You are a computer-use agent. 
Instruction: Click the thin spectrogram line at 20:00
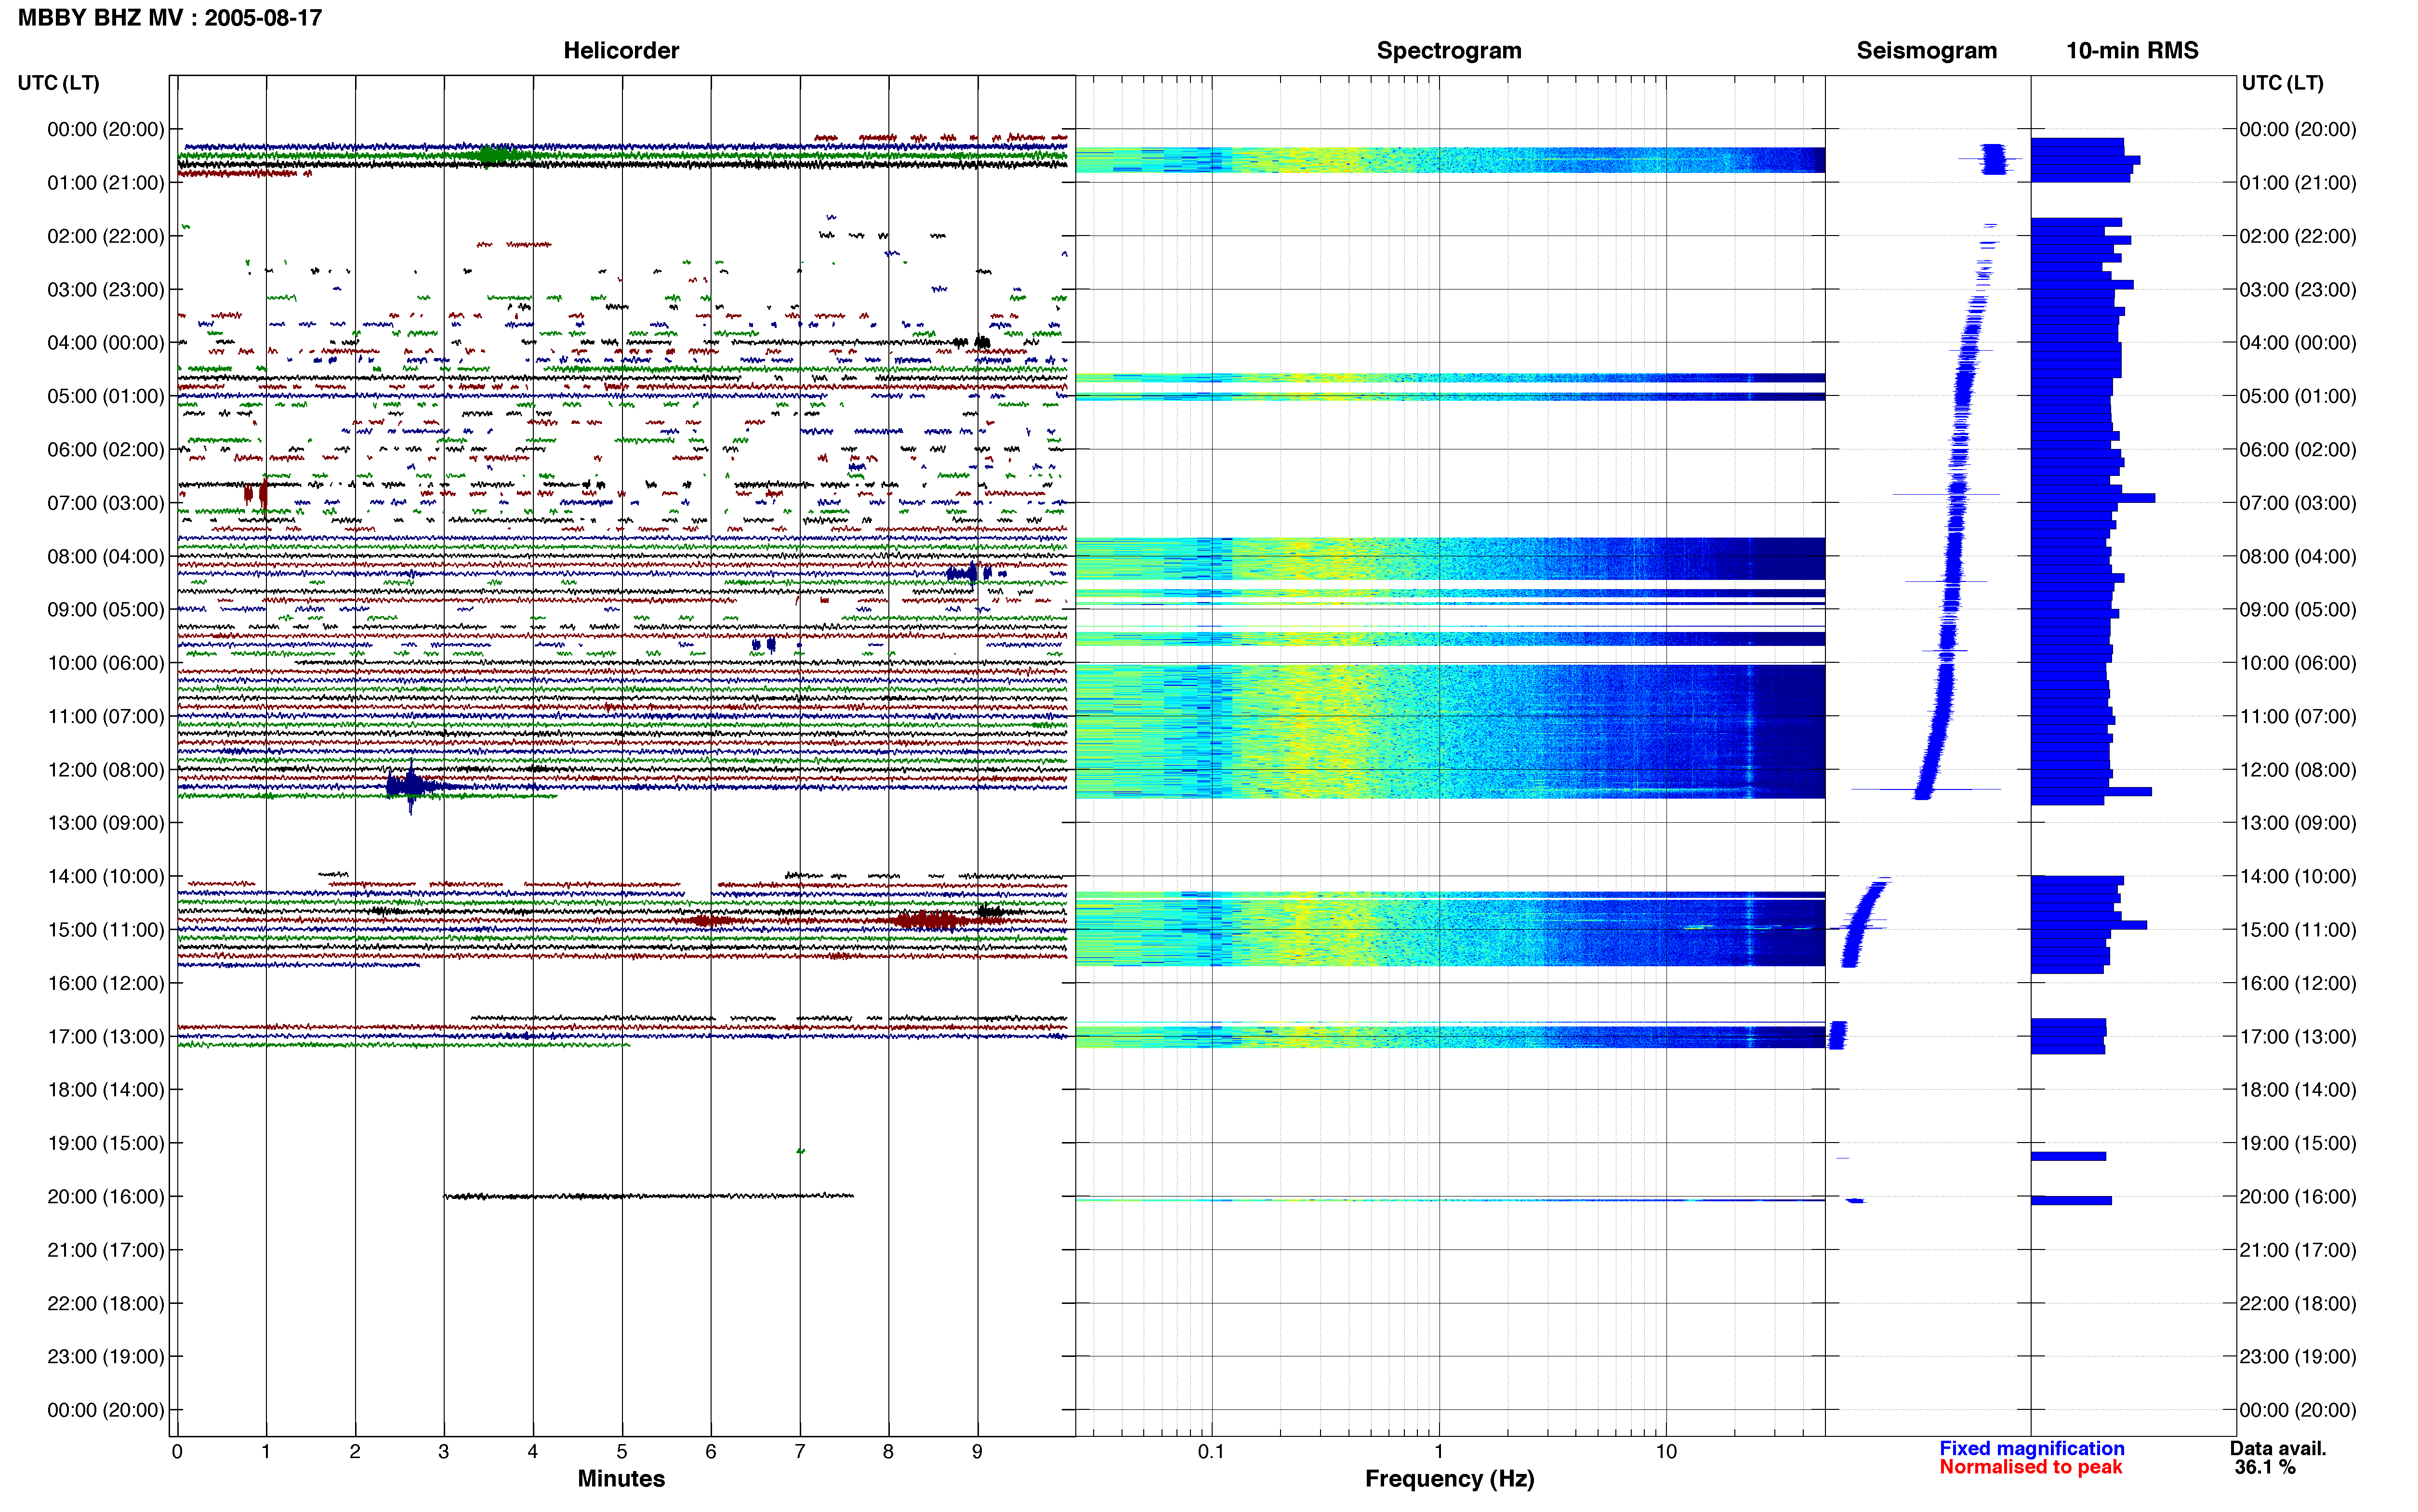pyautogui.click(x=1450, y=1199)
